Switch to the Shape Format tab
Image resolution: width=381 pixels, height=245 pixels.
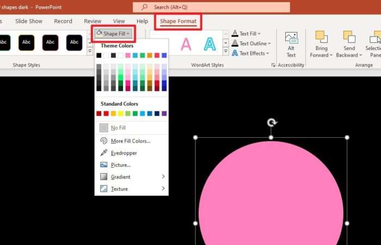click(x=178, y=21)
